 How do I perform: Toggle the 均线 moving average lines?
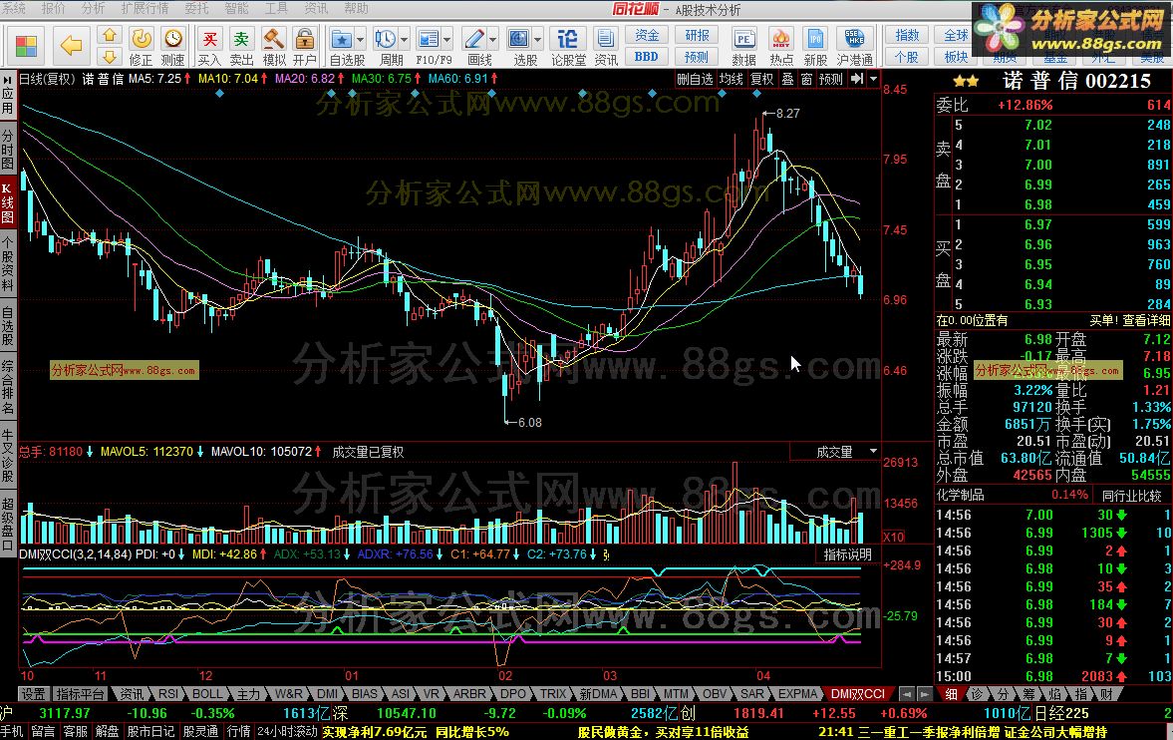[x=731, y=79]
